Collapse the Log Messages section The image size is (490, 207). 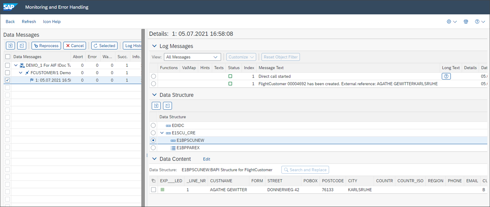coord(154,46)
